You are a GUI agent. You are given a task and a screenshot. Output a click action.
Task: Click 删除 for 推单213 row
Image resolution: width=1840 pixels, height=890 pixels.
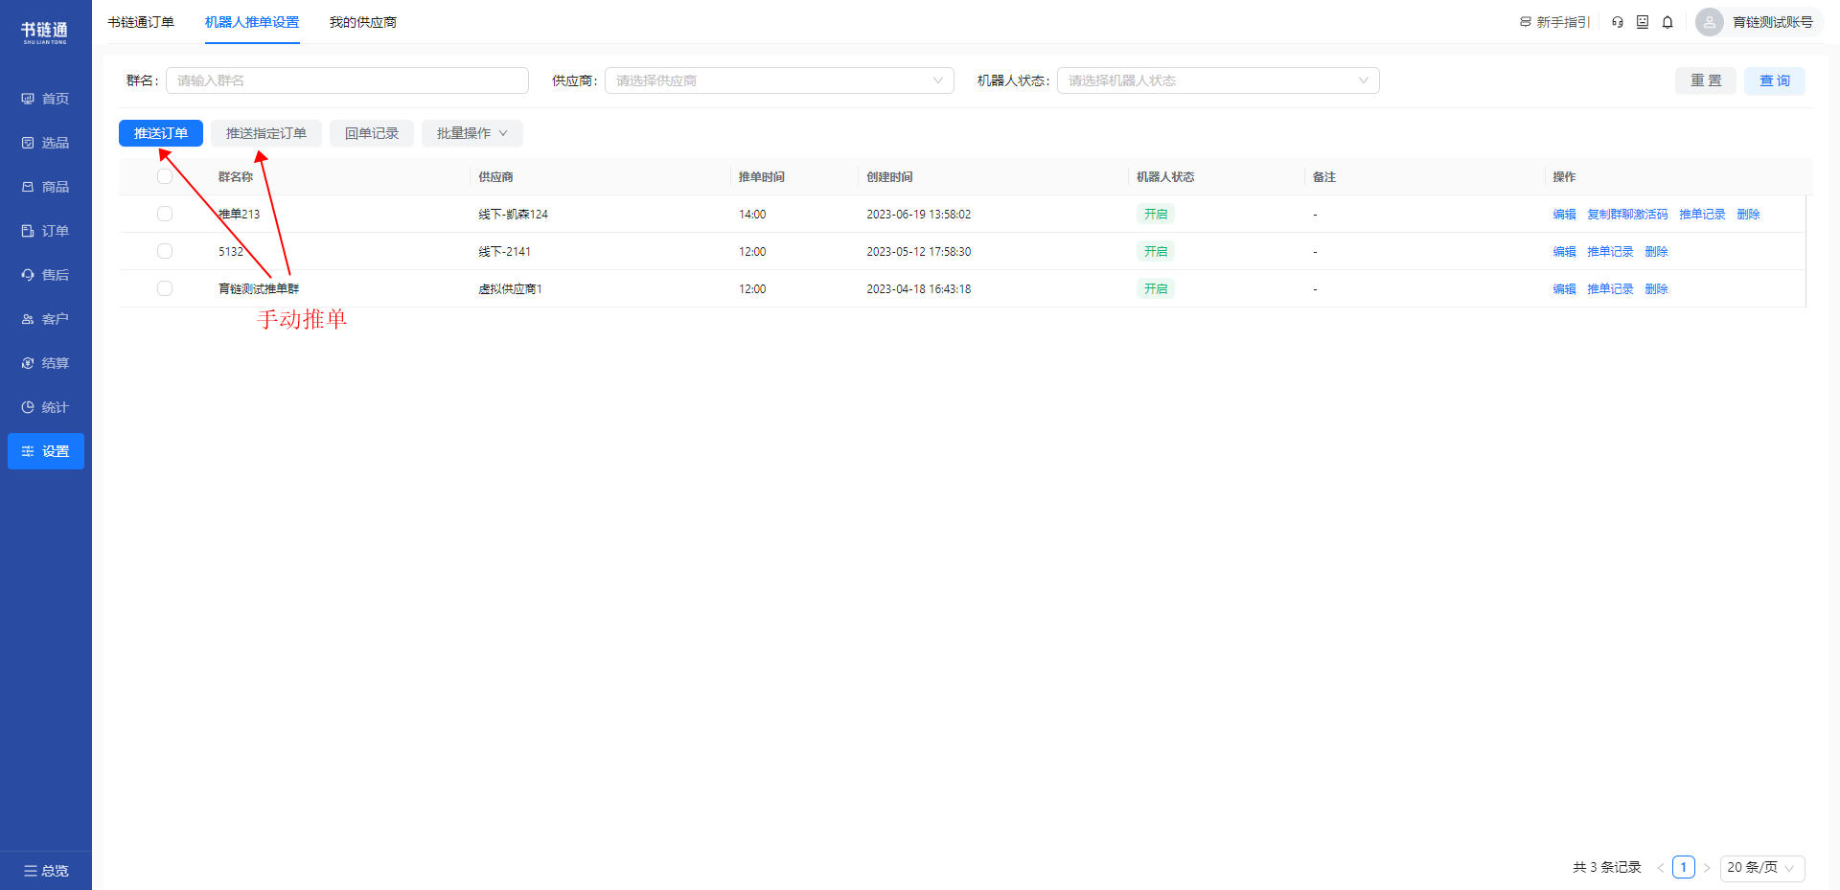[x=1748, y=214]
